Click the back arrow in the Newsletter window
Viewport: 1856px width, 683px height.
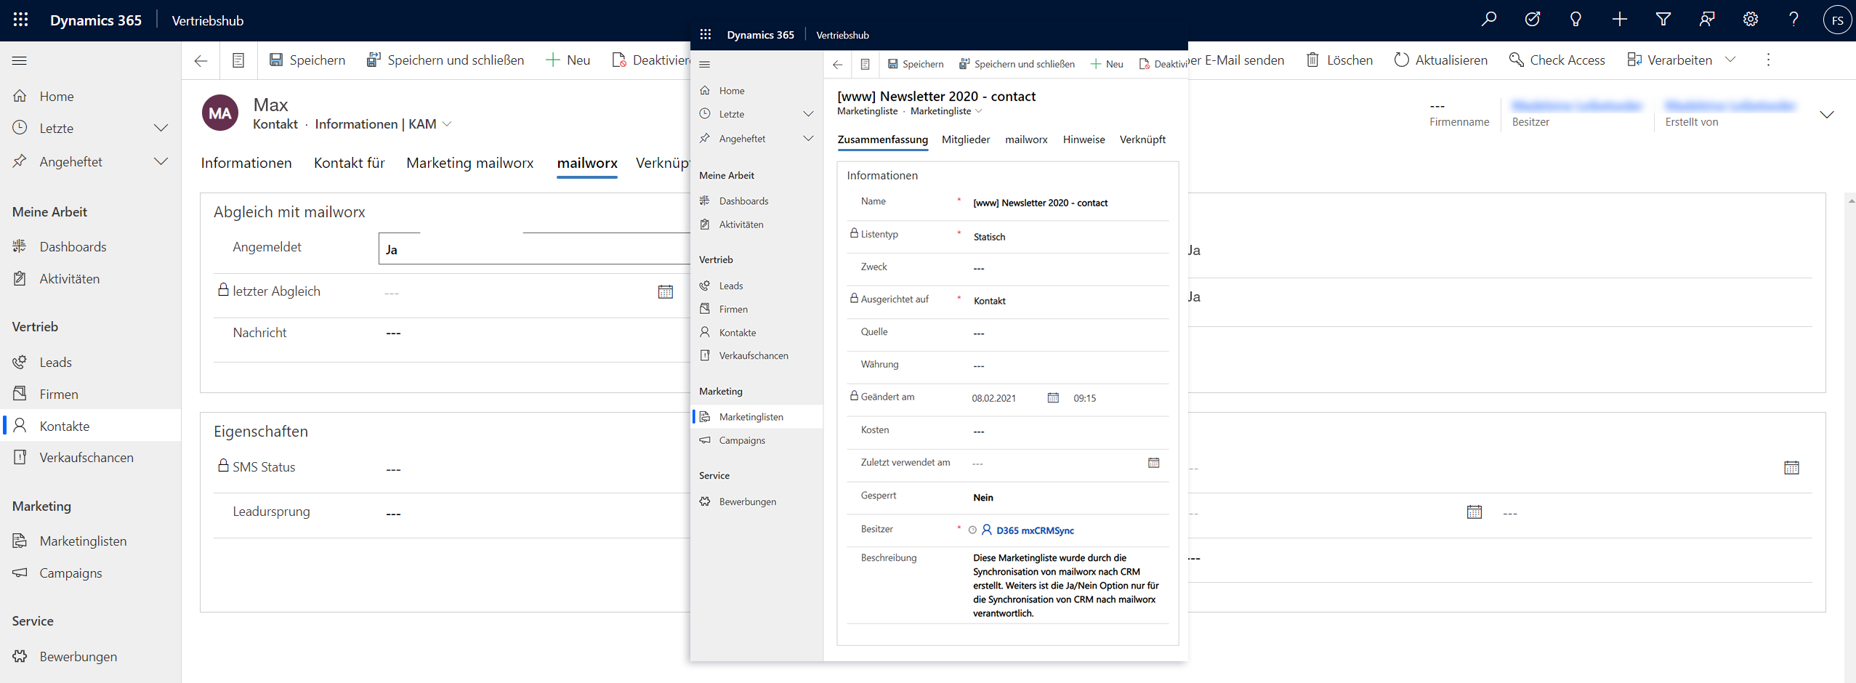(838, 65)
